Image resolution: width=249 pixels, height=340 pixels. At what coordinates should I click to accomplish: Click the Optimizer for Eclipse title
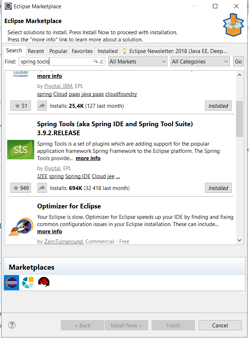tap(69, 206)
